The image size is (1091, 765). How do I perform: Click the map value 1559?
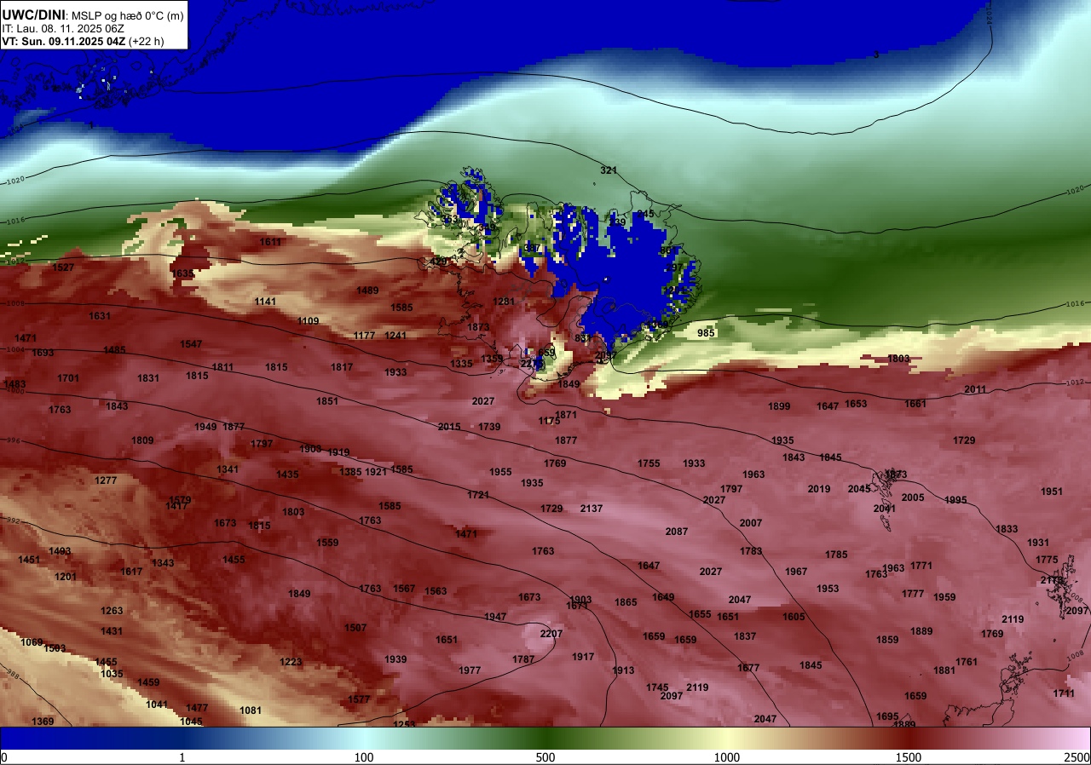(x=327, y=543)
